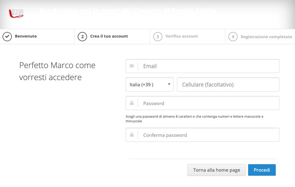295x187 pixels.
Task: Select the Verifica account step label
Action: 181,37
